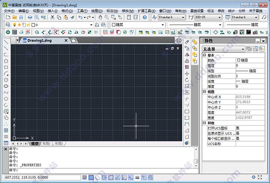Click the command line input field
This screenshot has width=270, height=183.
(x=103, y=170)
